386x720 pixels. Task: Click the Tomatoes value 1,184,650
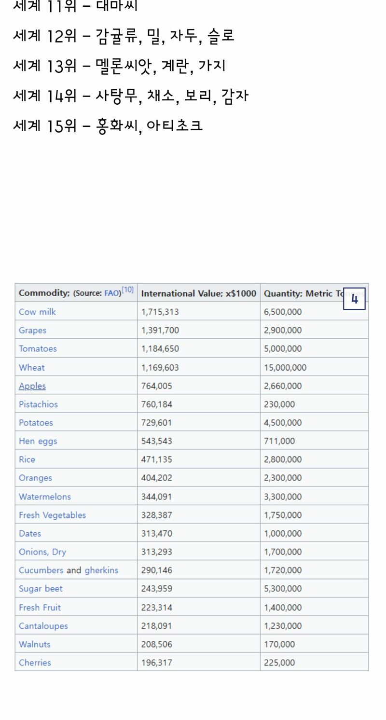160,348
